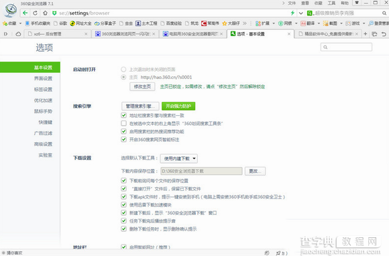Open 广告过滤 in the settings sidebar
The image size is (389, 256).
point(43,133)
